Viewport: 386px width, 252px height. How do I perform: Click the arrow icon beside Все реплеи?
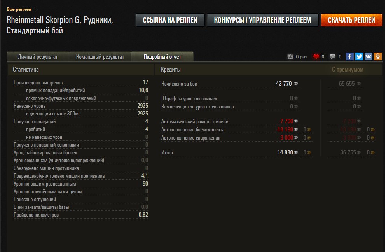36,9
